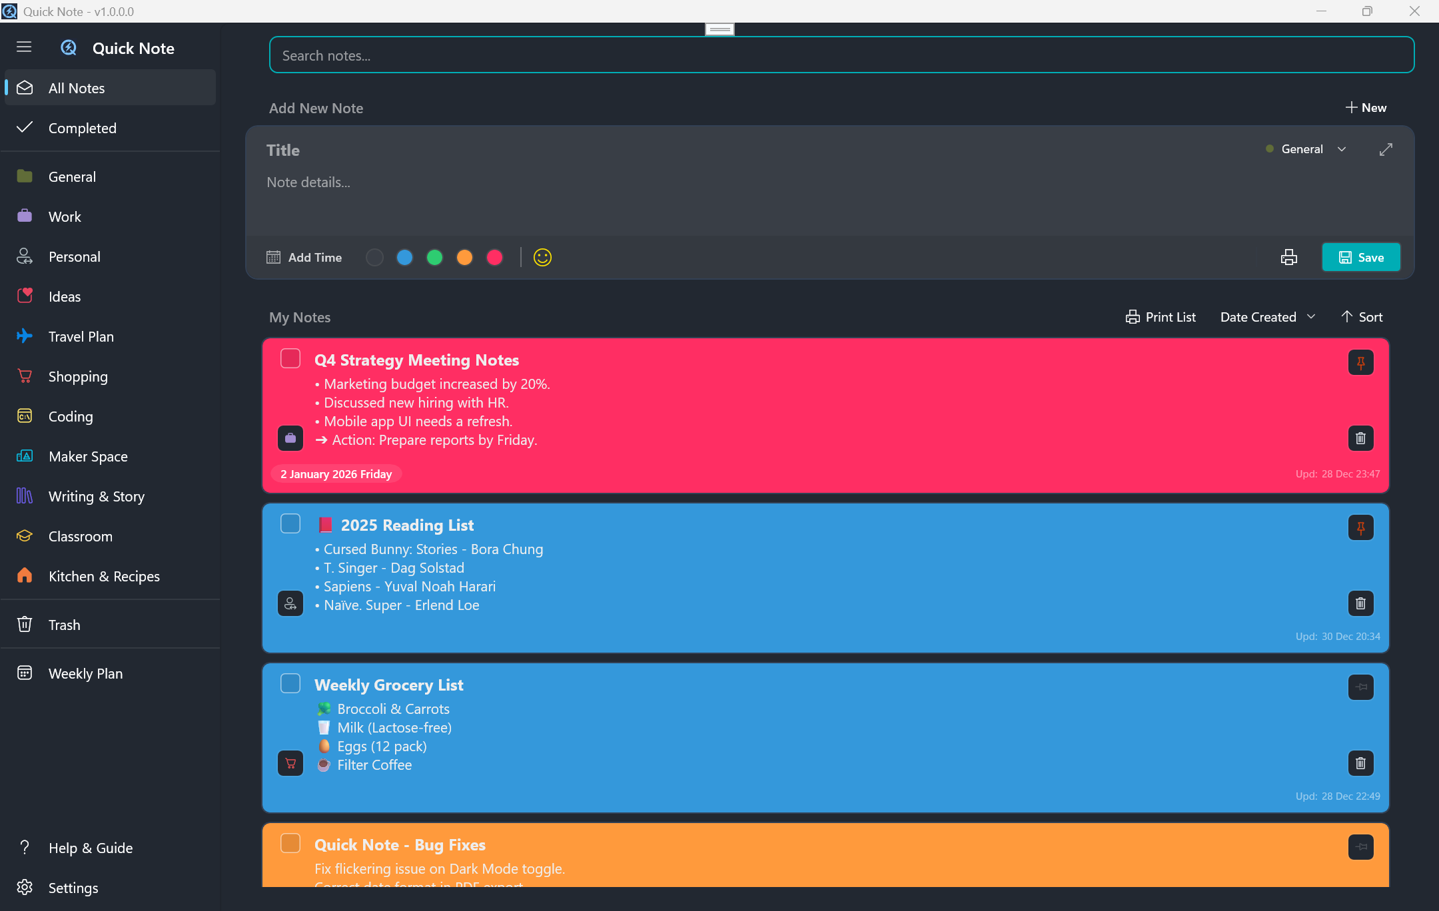Open the emoji picker smiley icon
This screenshot has width=1439, height=911.
pyautogui.click(x=542, y=257)
